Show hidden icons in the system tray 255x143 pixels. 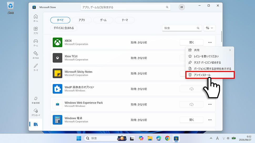211,138
